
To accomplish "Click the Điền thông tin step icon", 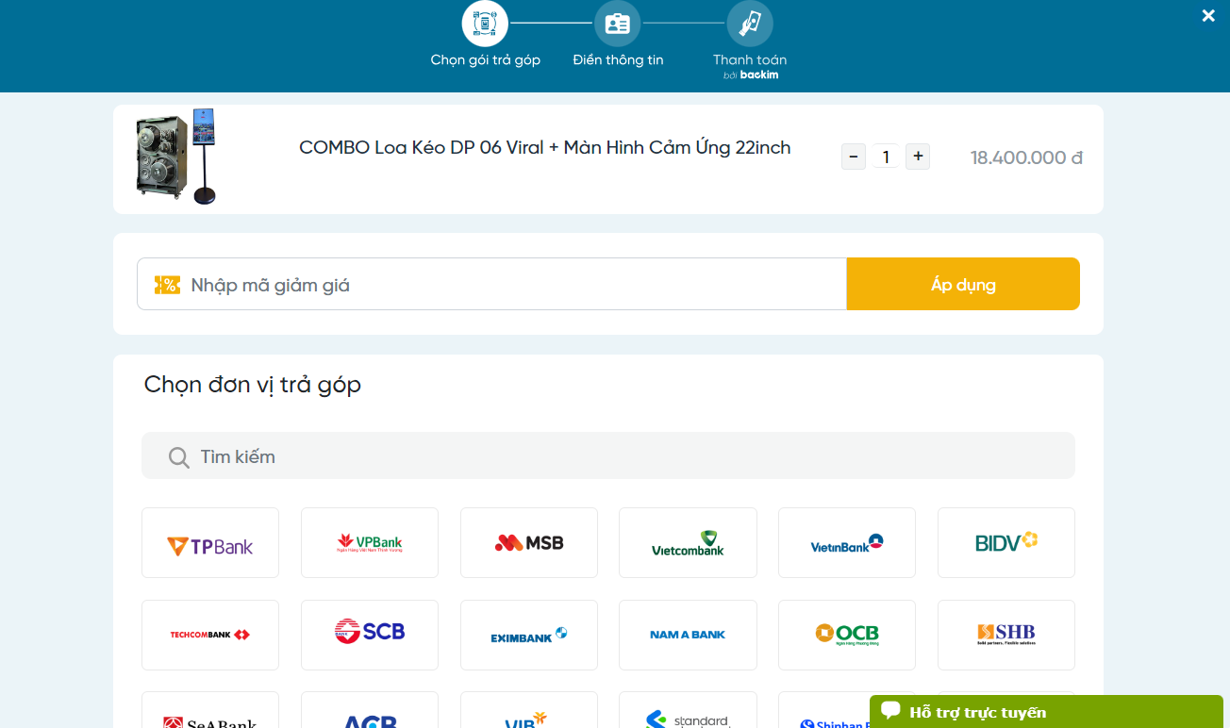I will [617, 23].
